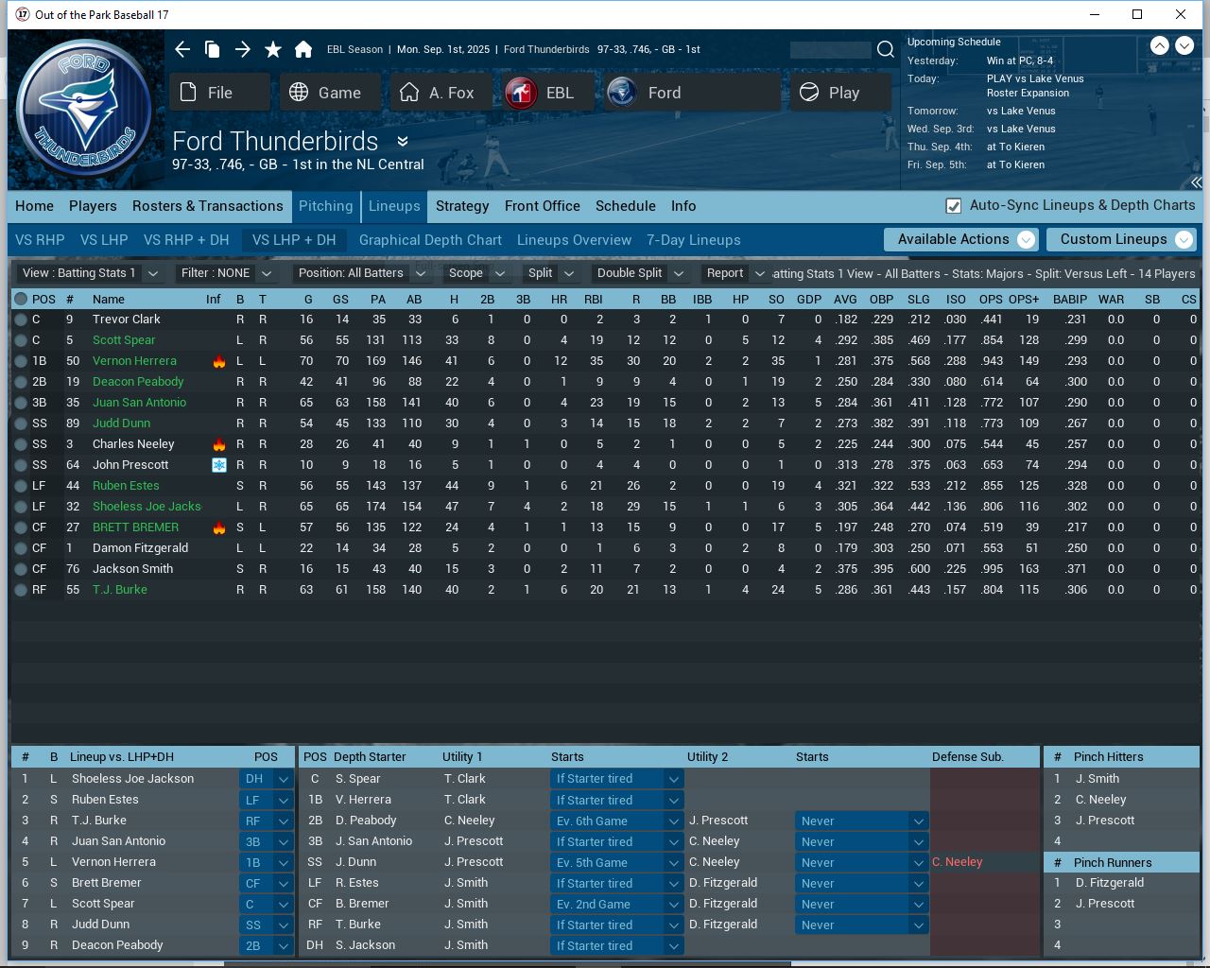Open the Split dropdown

tap(551, 273)
